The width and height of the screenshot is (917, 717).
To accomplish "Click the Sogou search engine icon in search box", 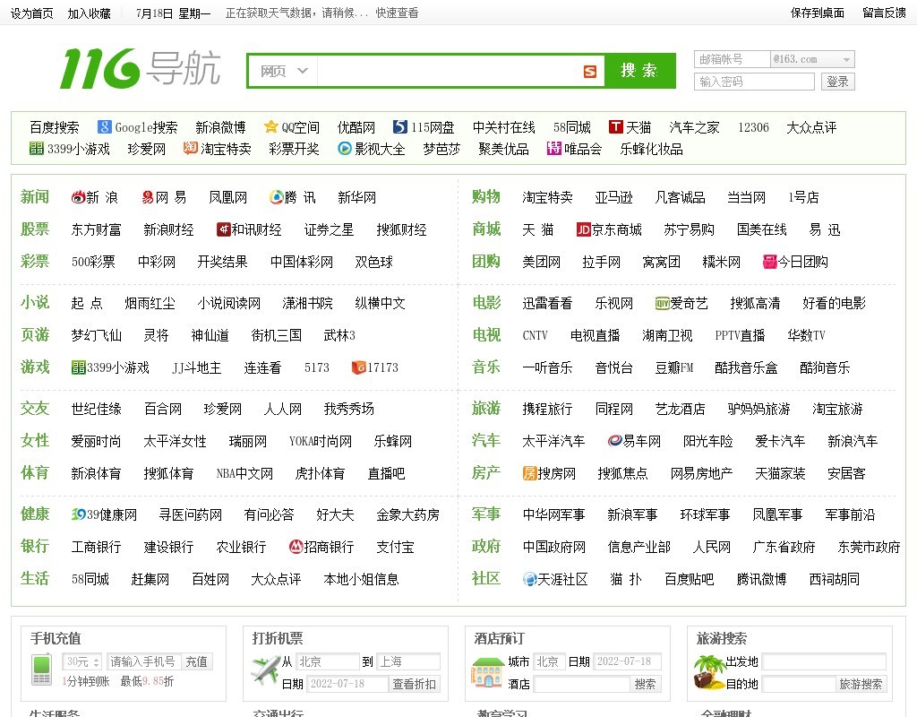I will tap(590, 72).
